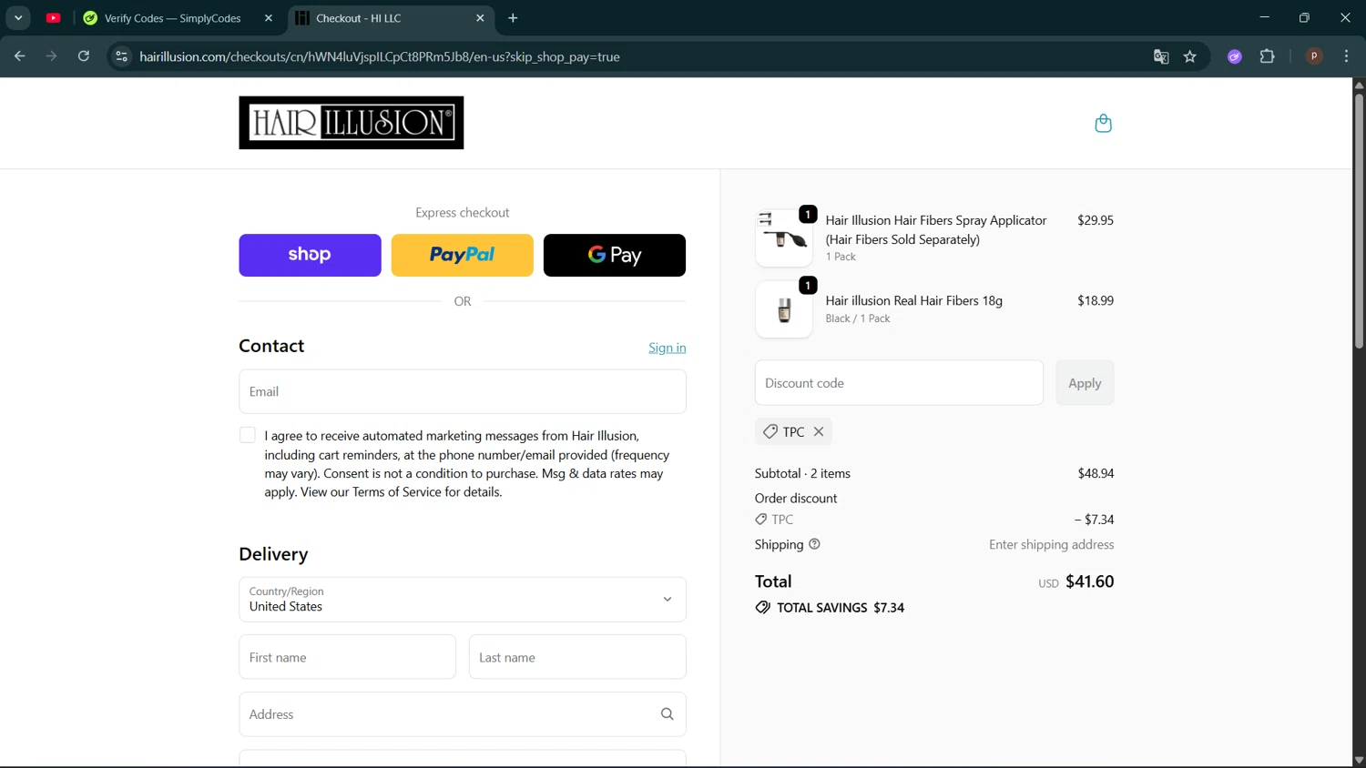
Task: Open the shopping bag cart icon
Action: point(1103,123)
